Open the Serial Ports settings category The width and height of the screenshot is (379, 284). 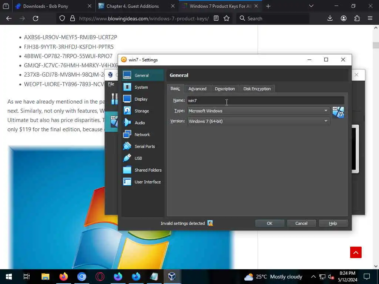pyautogui.click(x=142, y=146)
